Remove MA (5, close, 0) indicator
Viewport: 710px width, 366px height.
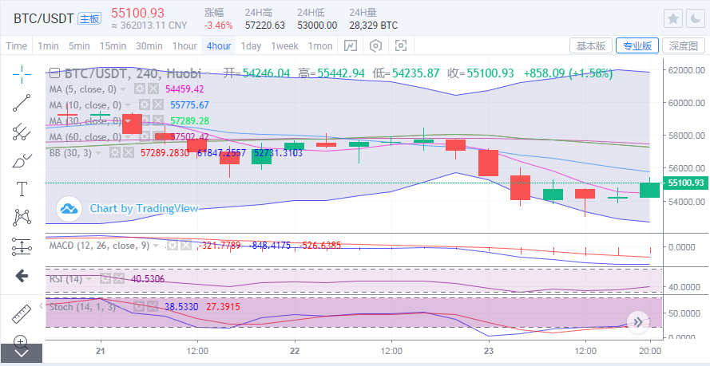pos(153,89)
